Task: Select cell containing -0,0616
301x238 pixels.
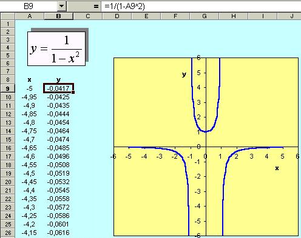Action: tap(58, 233)
